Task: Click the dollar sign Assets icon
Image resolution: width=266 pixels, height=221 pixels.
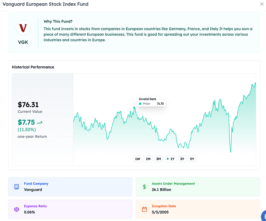Action: (144, 187)
